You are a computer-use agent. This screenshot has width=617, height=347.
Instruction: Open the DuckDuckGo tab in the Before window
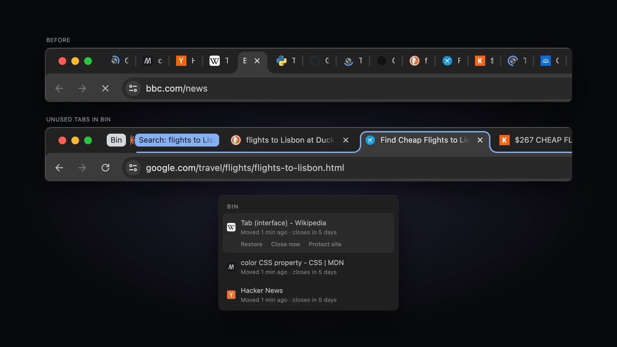pos(419,61)
